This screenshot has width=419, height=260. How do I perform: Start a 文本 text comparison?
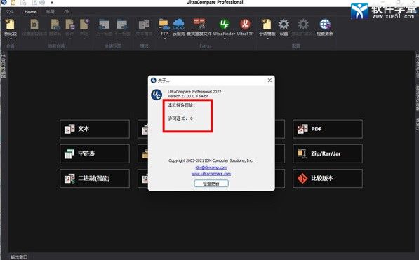click(x=95, y=129)
